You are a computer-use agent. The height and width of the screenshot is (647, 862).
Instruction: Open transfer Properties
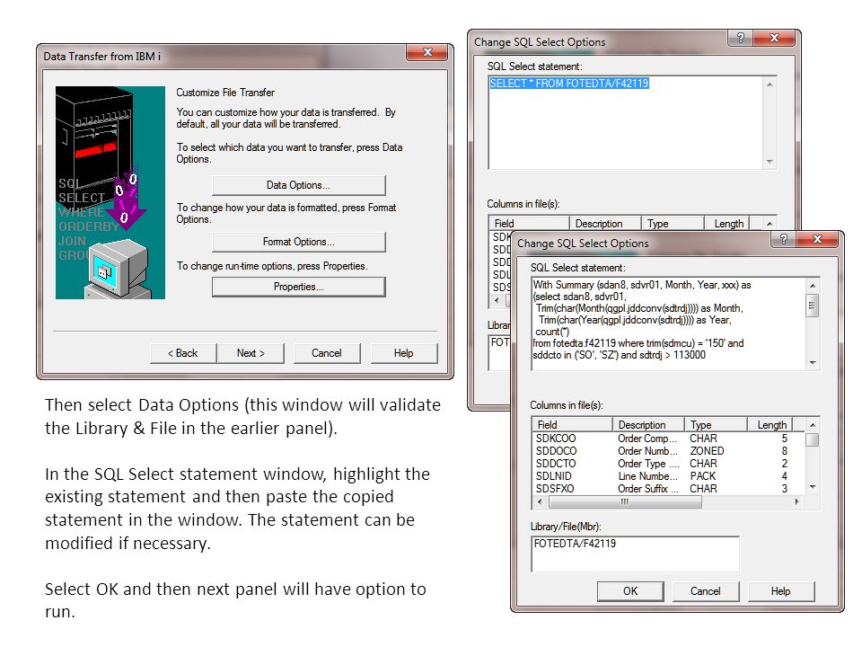click(x=298, y=287)
